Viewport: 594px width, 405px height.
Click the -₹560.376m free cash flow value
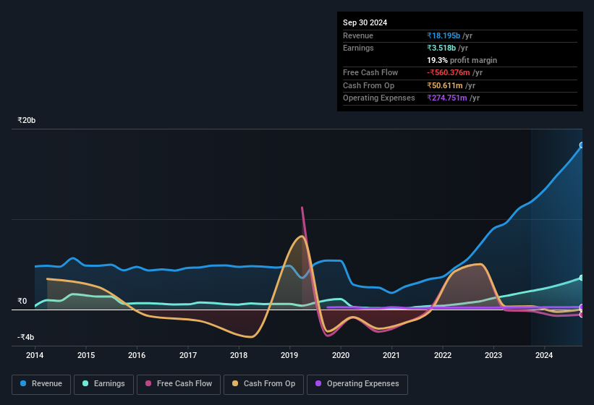tap(448, 72)
